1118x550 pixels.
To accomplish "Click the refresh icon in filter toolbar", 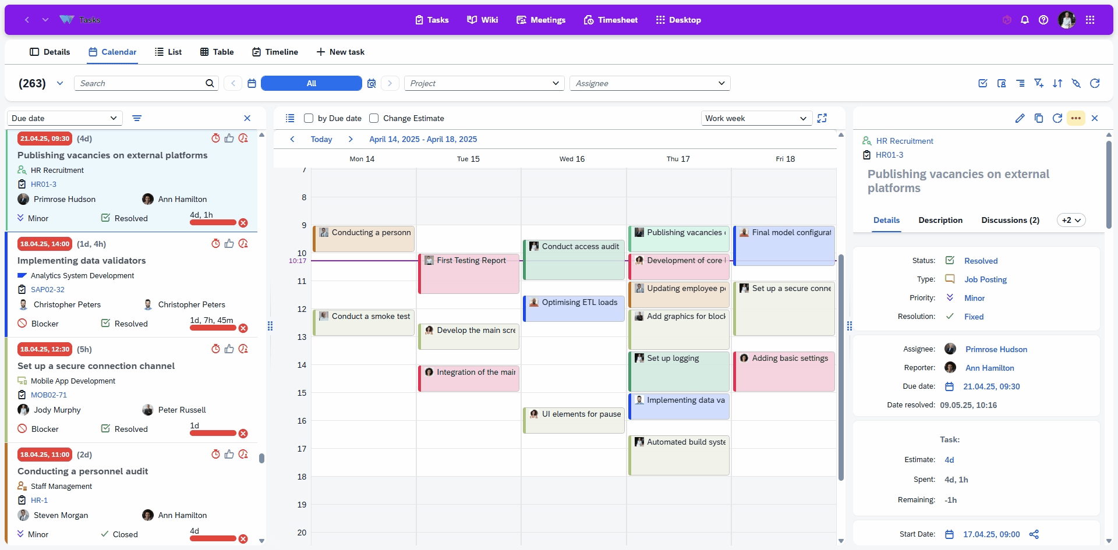I will (1095, 83).
